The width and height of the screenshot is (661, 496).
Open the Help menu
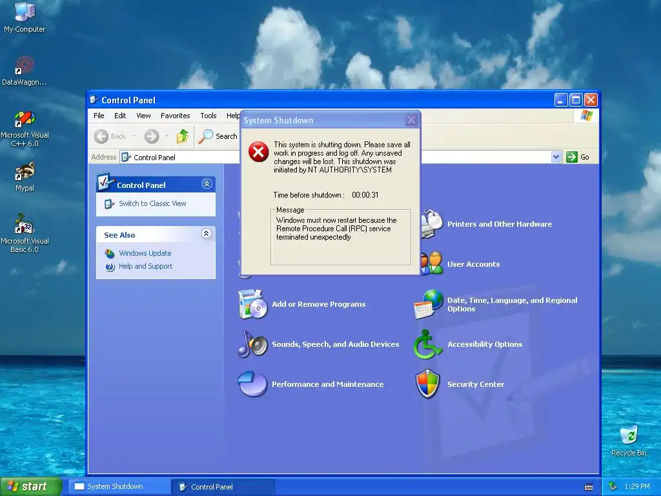click(x=232, y=116)
